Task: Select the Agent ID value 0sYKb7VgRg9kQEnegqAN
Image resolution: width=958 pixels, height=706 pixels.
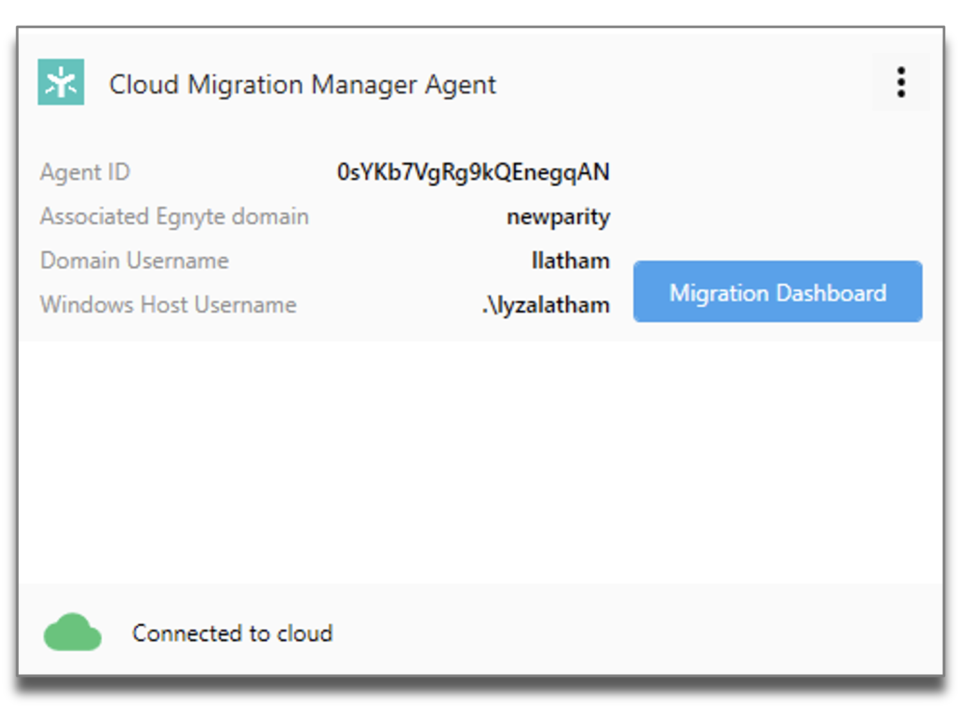Action: tap(473, 172)
